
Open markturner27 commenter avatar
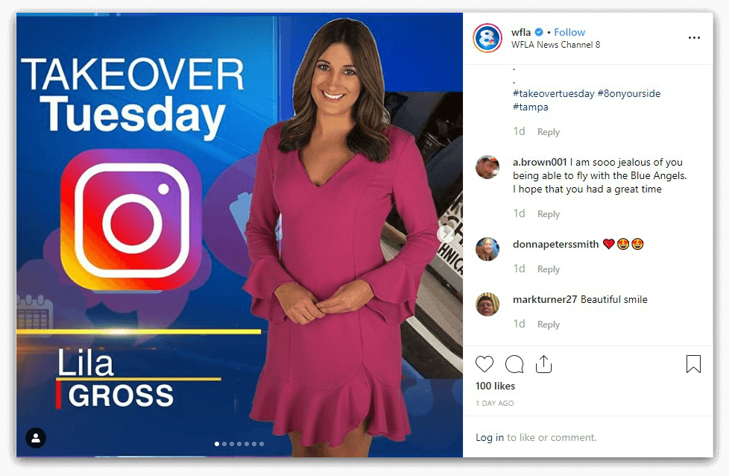[487, 304]
